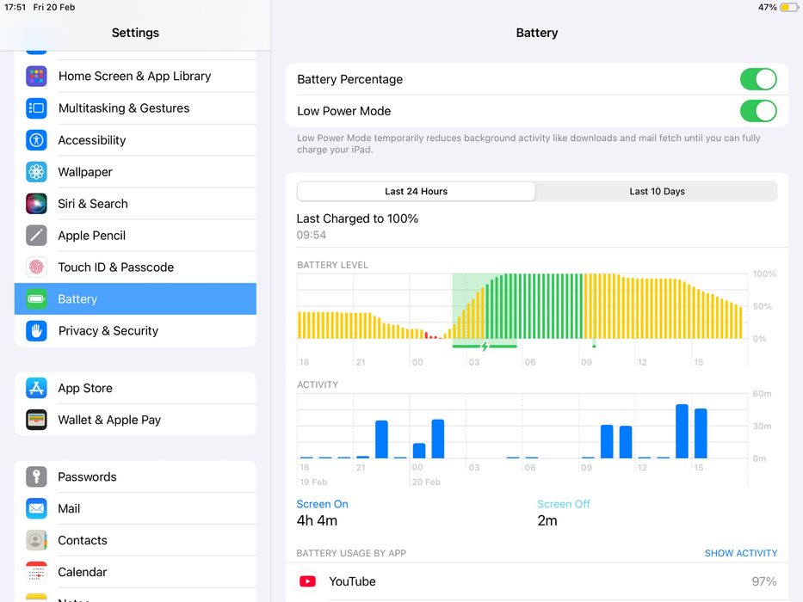Tap the 2m screen off value

coord(547,520)
